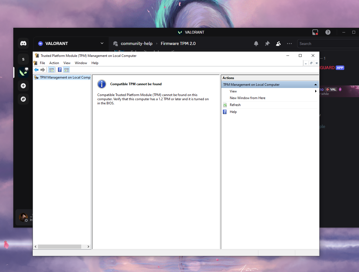
Task: Click the 'Compatible TPM cannot be found' heading
Action: (136, 84)
